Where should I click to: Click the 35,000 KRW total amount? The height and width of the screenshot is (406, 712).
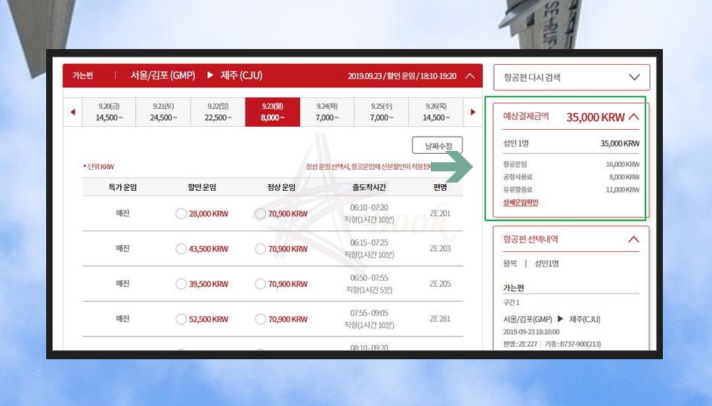coord(596,118)
